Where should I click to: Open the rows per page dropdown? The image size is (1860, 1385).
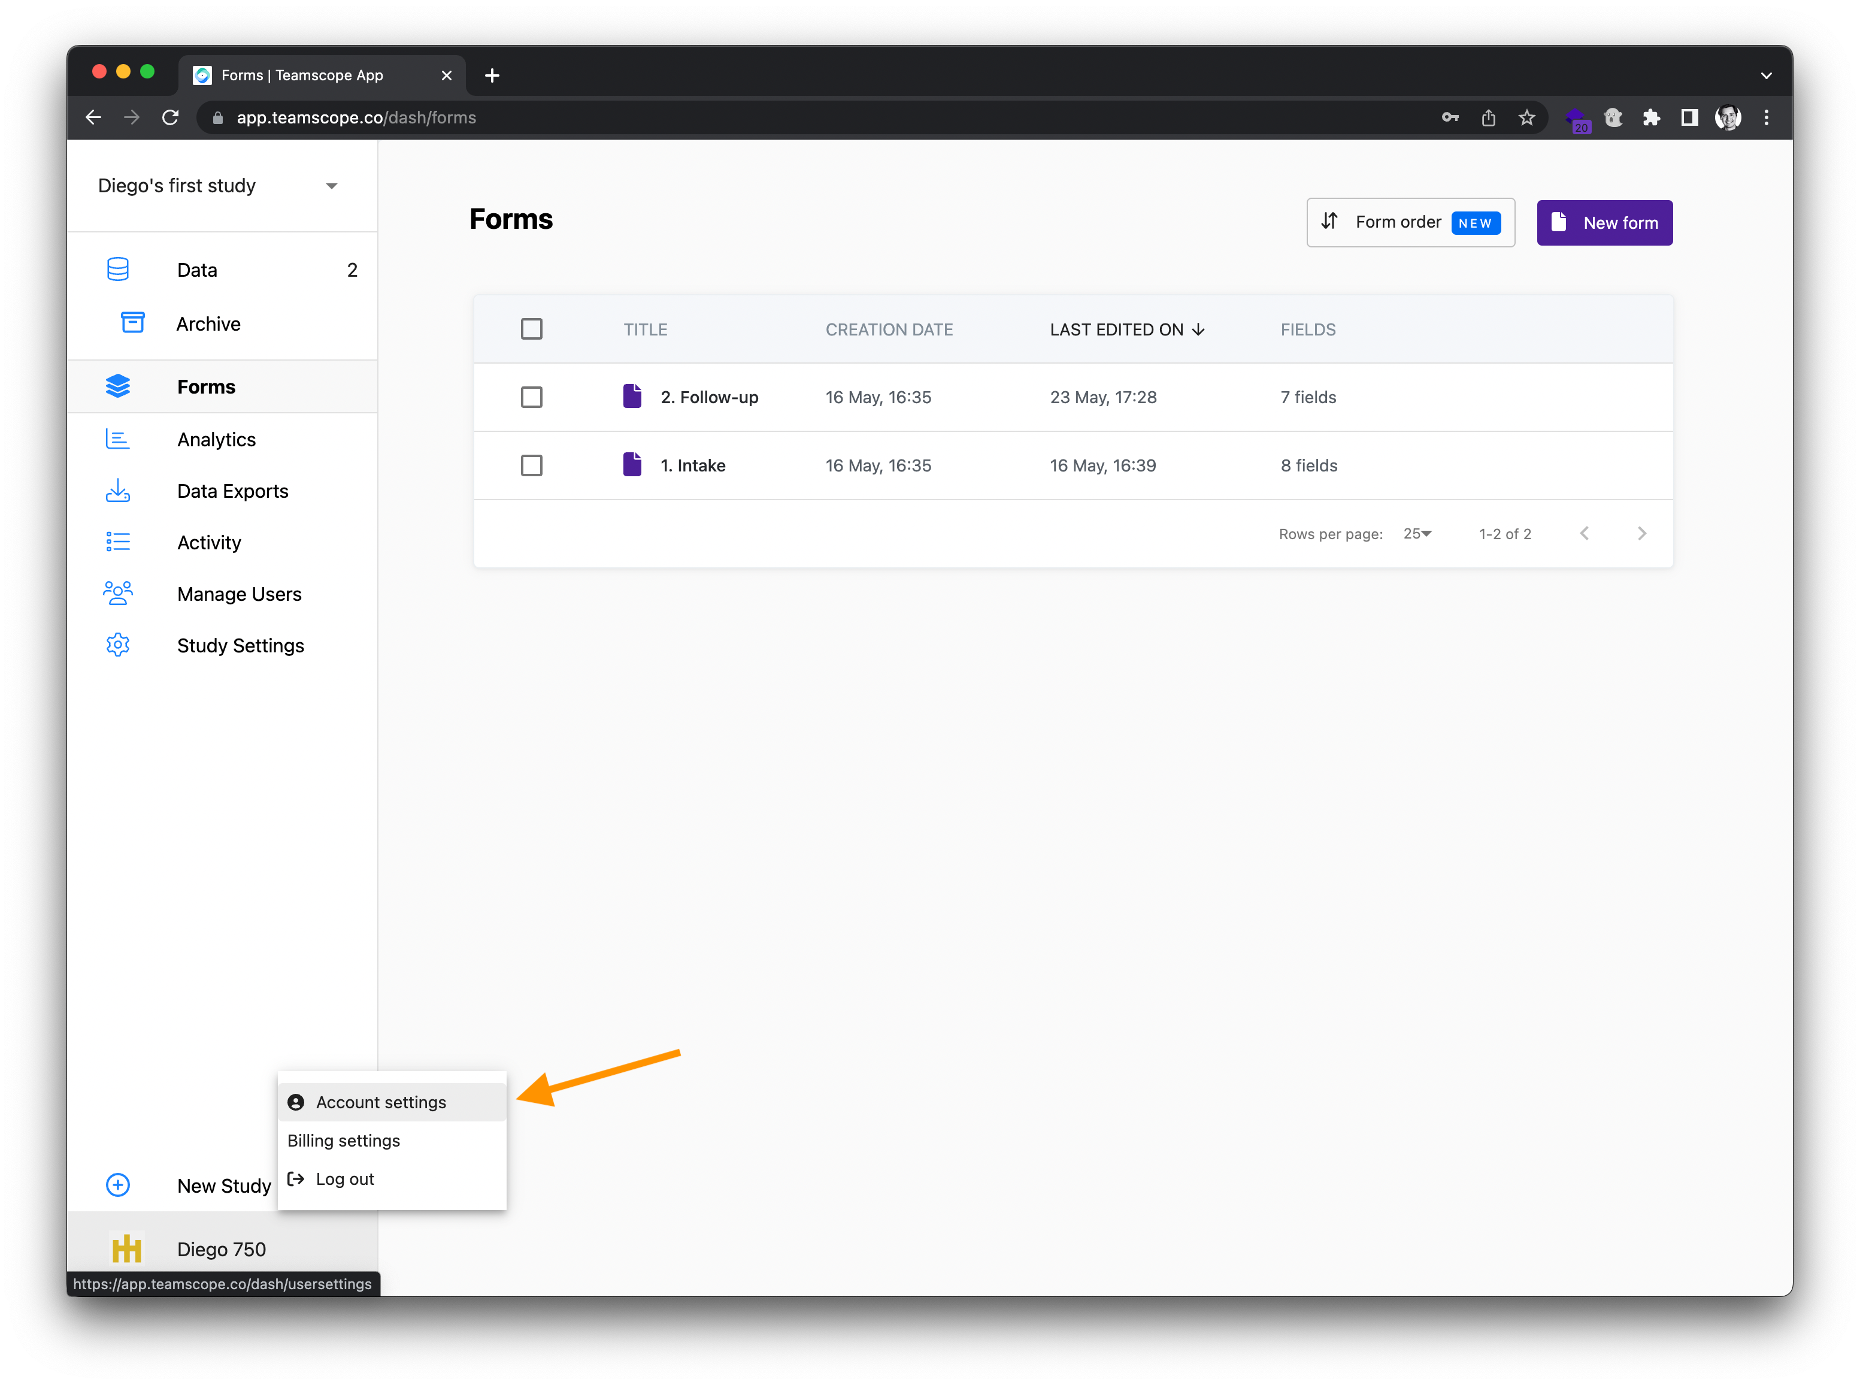click(x=1417, y=534)
